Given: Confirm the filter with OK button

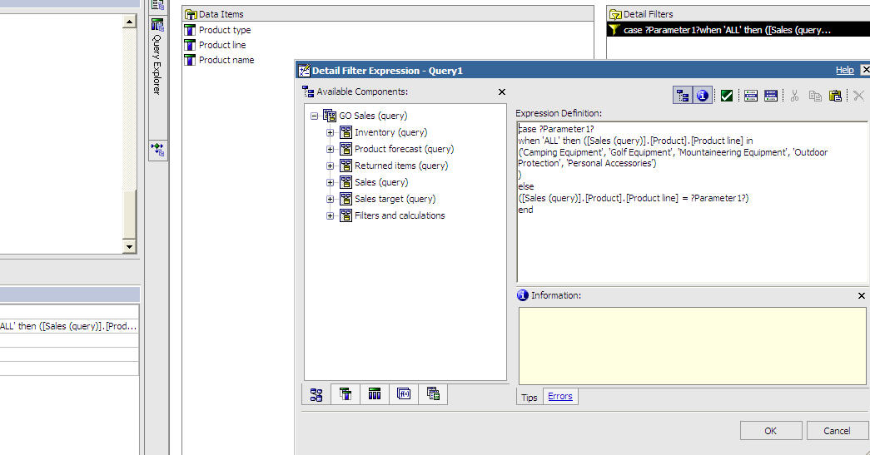Looking at the screenshot, I should click(x=771, y=431).
